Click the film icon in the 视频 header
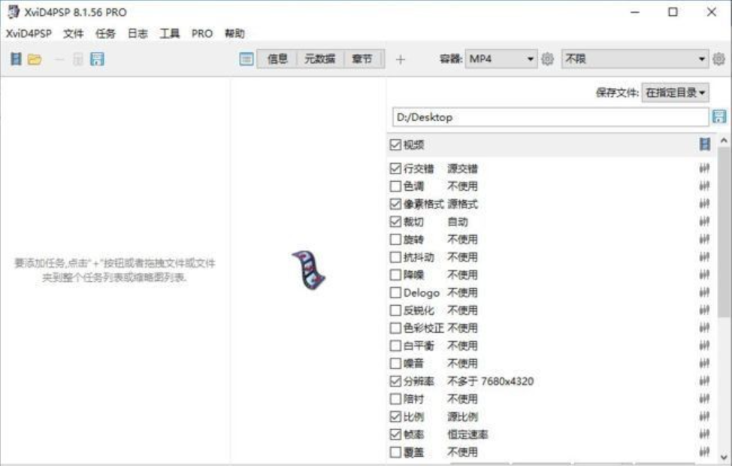732x466 pixels. (x=705, y=144)
